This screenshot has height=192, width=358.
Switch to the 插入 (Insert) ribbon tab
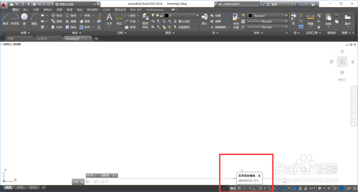26,10
